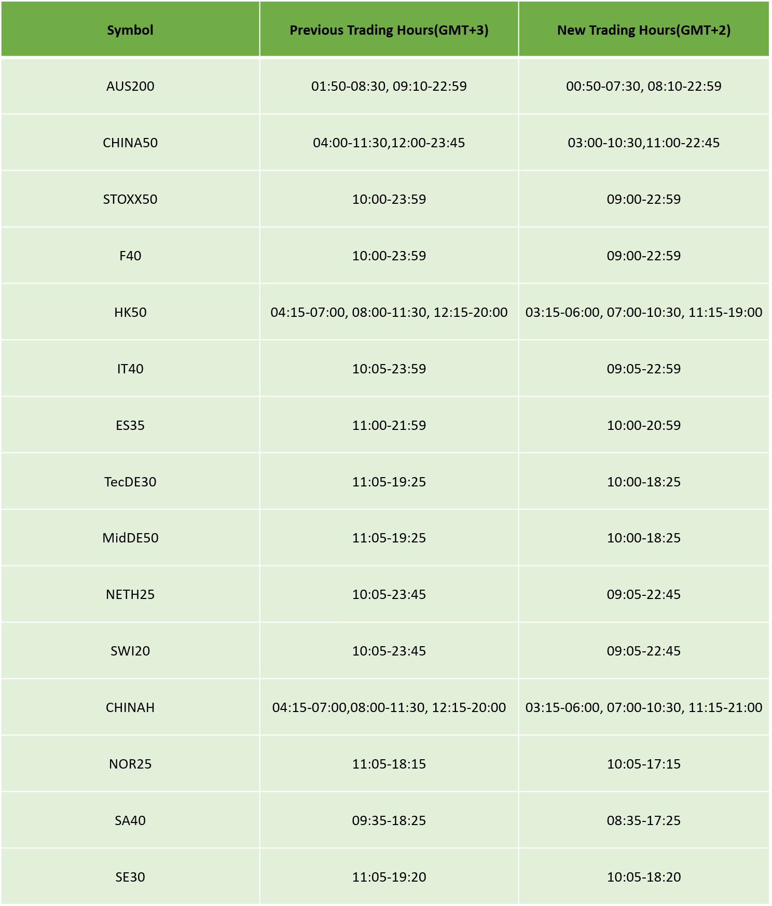The height and width of the screenshot is (906, 772).
Task: Click ES35 new hours 10:00-20:59
Action: coord(644,425)
